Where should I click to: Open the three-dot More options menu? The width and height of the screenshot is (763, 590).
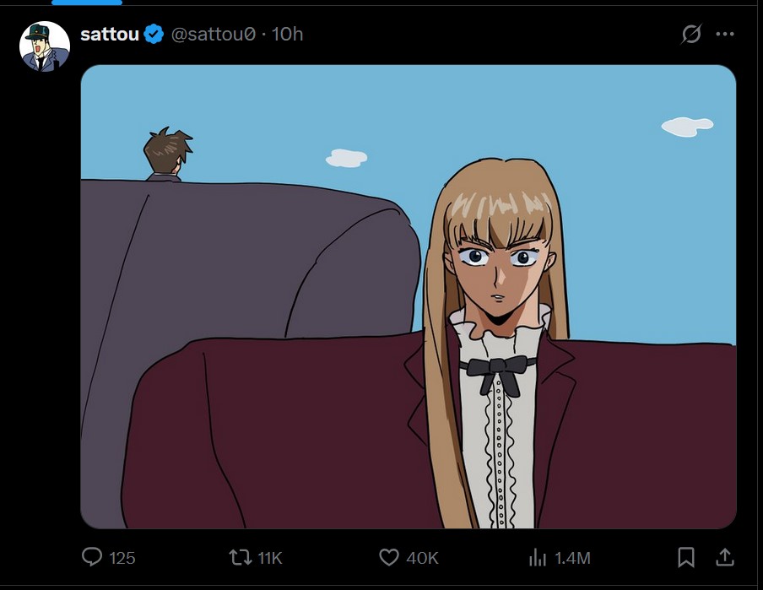pyautogui.click(x=725, y=34)
